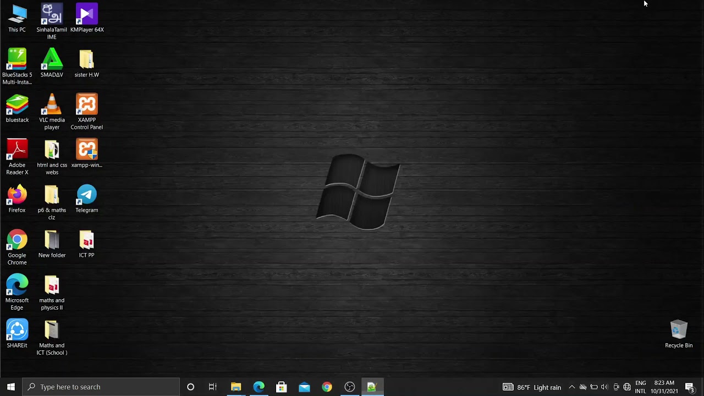Open the volume control tray icon
This screenshot has height=396, width=704.
click(604, 387)
